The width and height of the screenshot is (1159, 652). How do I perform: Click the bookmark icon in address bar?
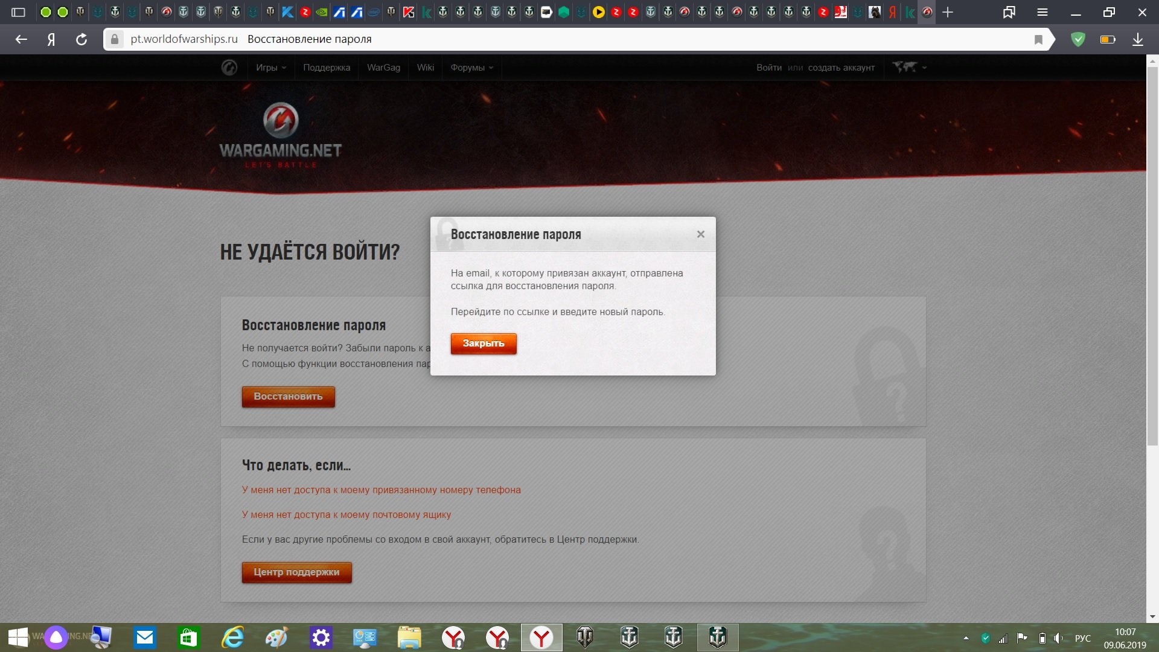[x=1038, y=39]
